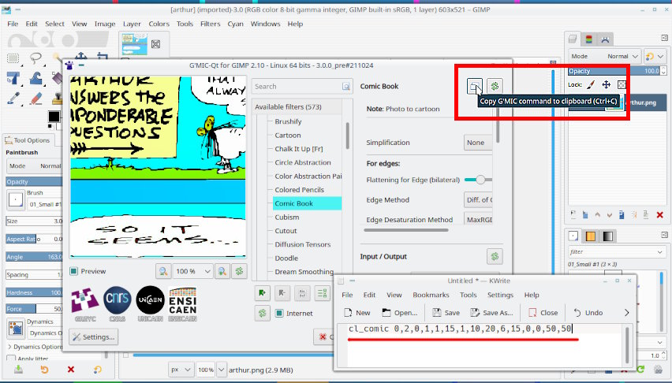Click delete layer red X in Layers panel
Screen dimensions: 672x383
tap(659, 215)
